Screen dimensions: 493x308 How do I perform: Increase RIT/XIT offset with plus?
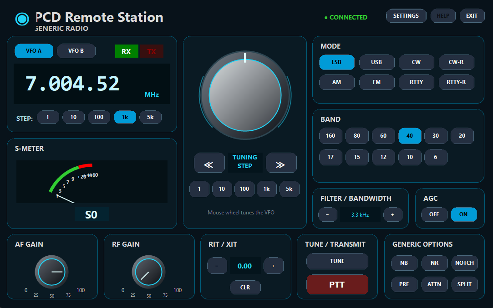[x=274, y=266]
